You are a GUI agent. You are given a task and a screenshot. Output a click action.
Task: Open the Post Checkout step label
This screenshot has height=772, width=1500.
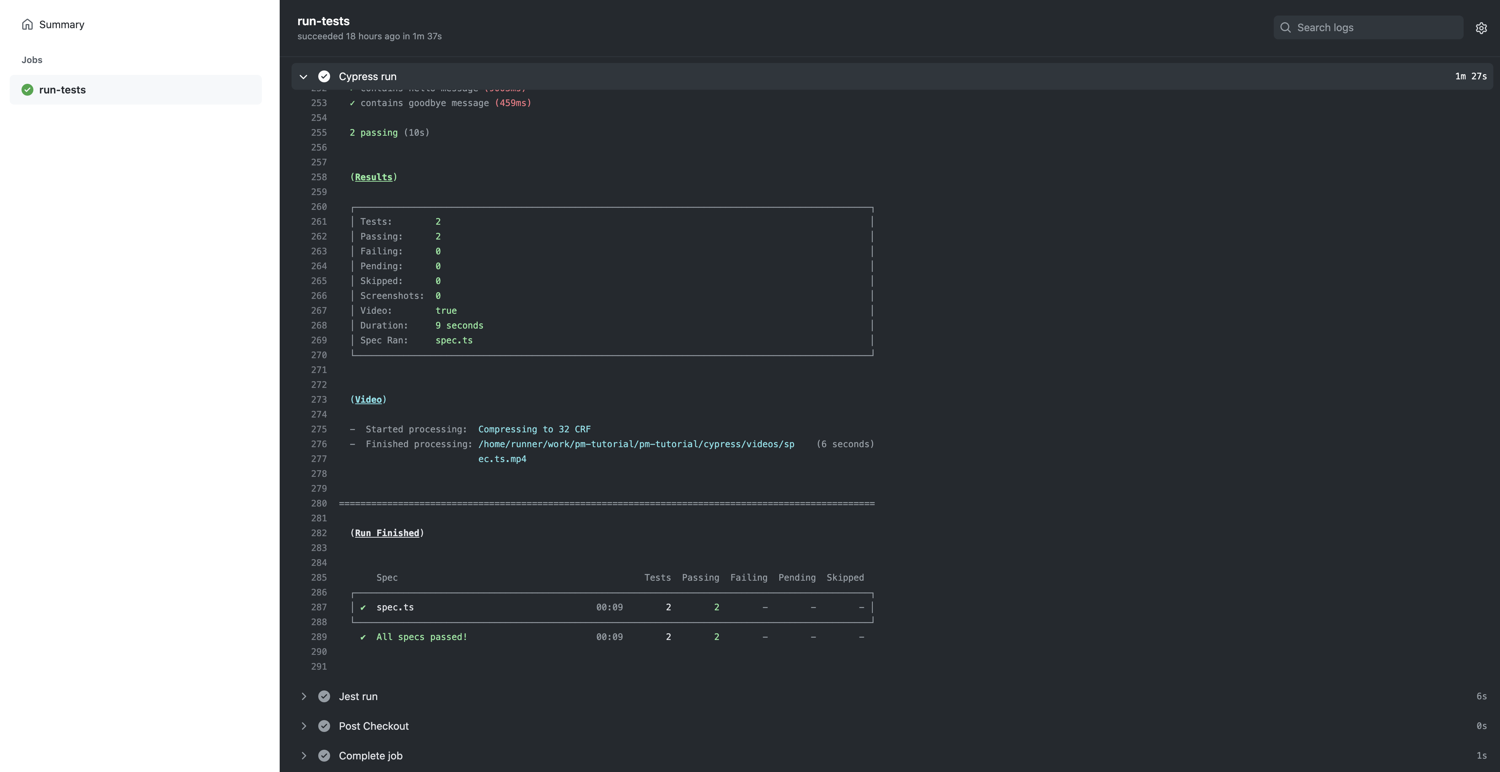click(x=374, y=726)
